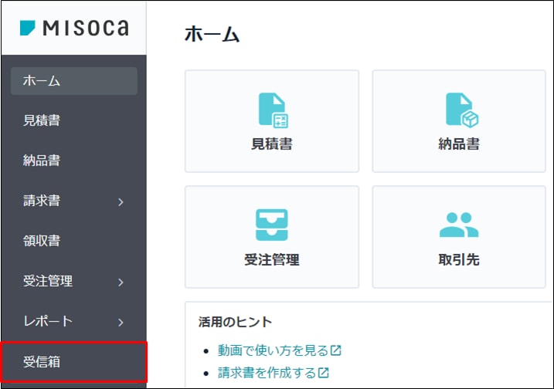
Task: Click external-link icon after 請求書を作成する
Action: tap(323, 373)
